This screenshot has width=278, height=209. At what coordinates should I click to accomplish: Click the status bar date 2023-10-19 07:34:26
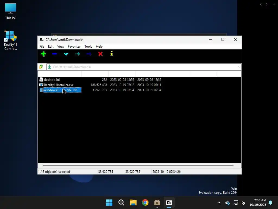click(x=166, y=171)
